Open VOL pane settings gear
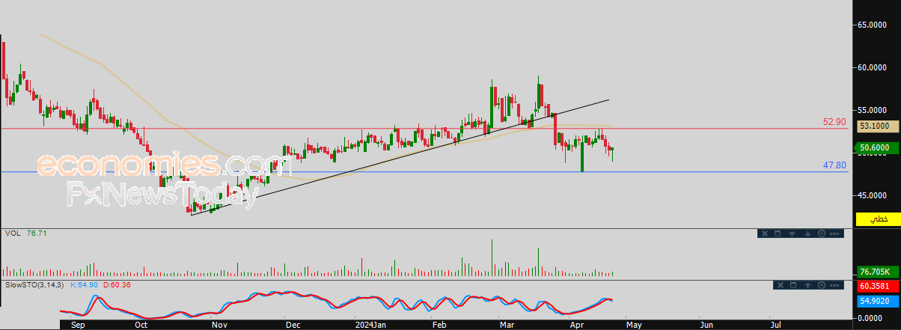Image resolution: width=901 pixels, height=330 pixels. (822, 234)
